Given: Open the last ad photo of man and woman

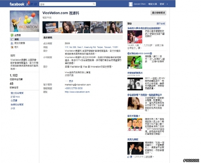Looking at the screenshot, I should 135,148.
